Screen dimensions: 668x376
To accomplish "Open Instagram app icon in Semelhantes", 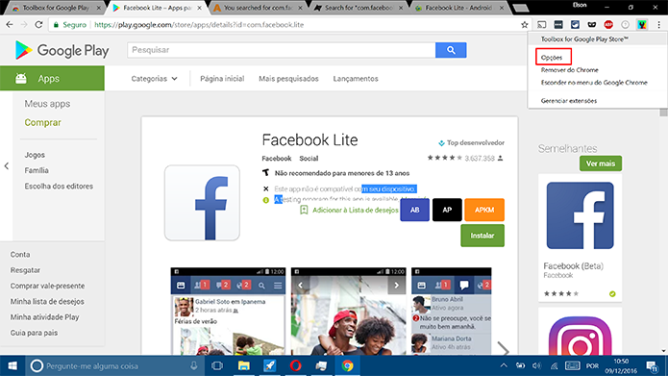I will (x=580, y=336).
